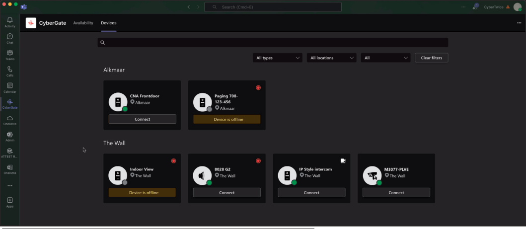Open Calendar in the Teams sidebar
This screenshot has width=526, height=229.
point(10,87)
